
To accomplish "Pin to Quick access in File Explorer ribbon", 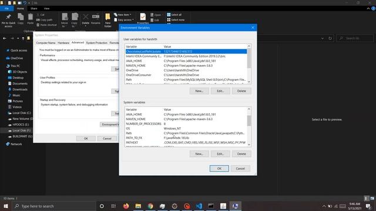I will coord(8,21).
